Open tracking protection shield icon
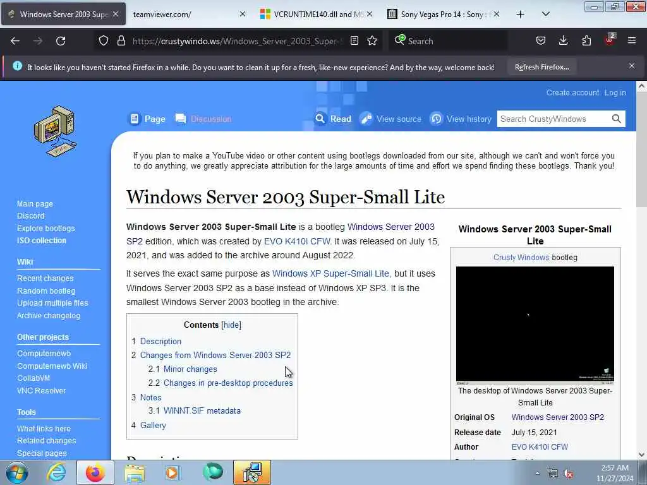Image resolution: width=647 pixels, height=485 pixels. click(104, 41)
